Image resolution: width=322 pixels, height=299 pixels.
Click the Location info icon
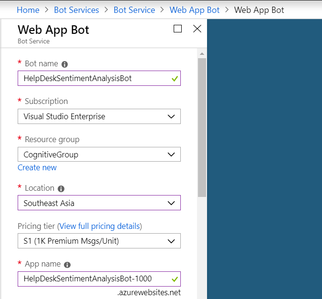pyautogui.click(x=61, y=188)
